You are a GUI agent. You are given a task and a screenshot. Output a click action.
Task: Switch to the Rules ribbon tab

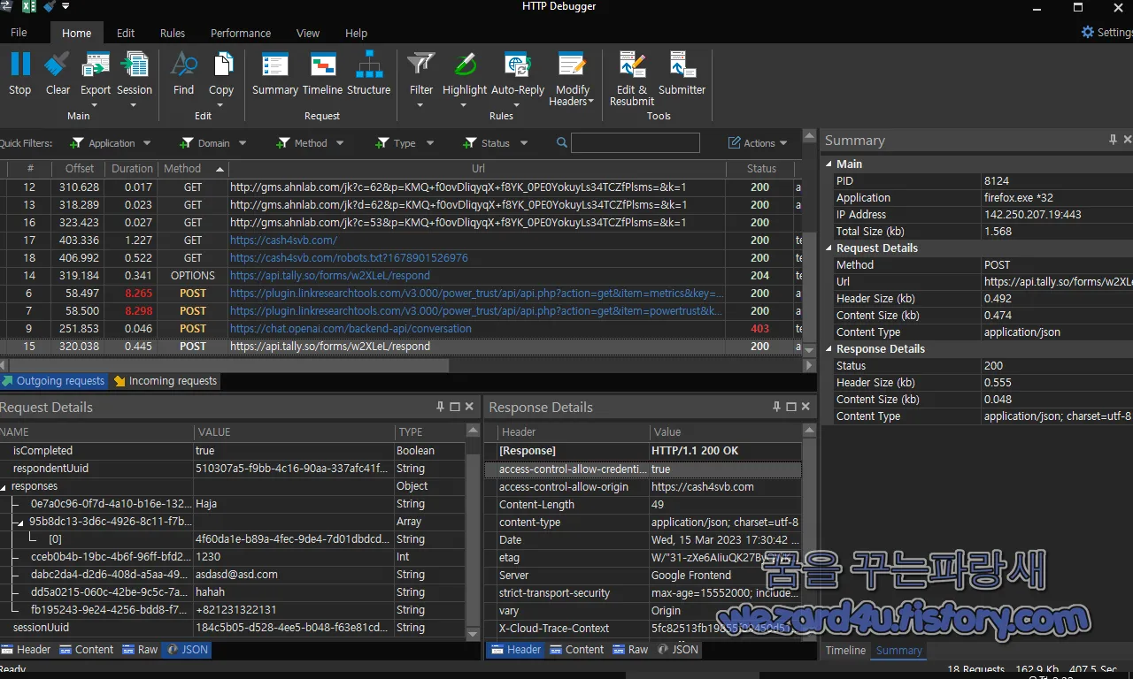[x=172, y=33]
